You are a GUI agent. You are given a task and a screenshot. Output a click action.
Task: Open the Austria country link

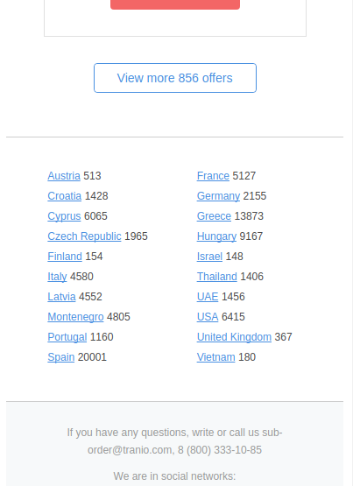pos(64,176)
